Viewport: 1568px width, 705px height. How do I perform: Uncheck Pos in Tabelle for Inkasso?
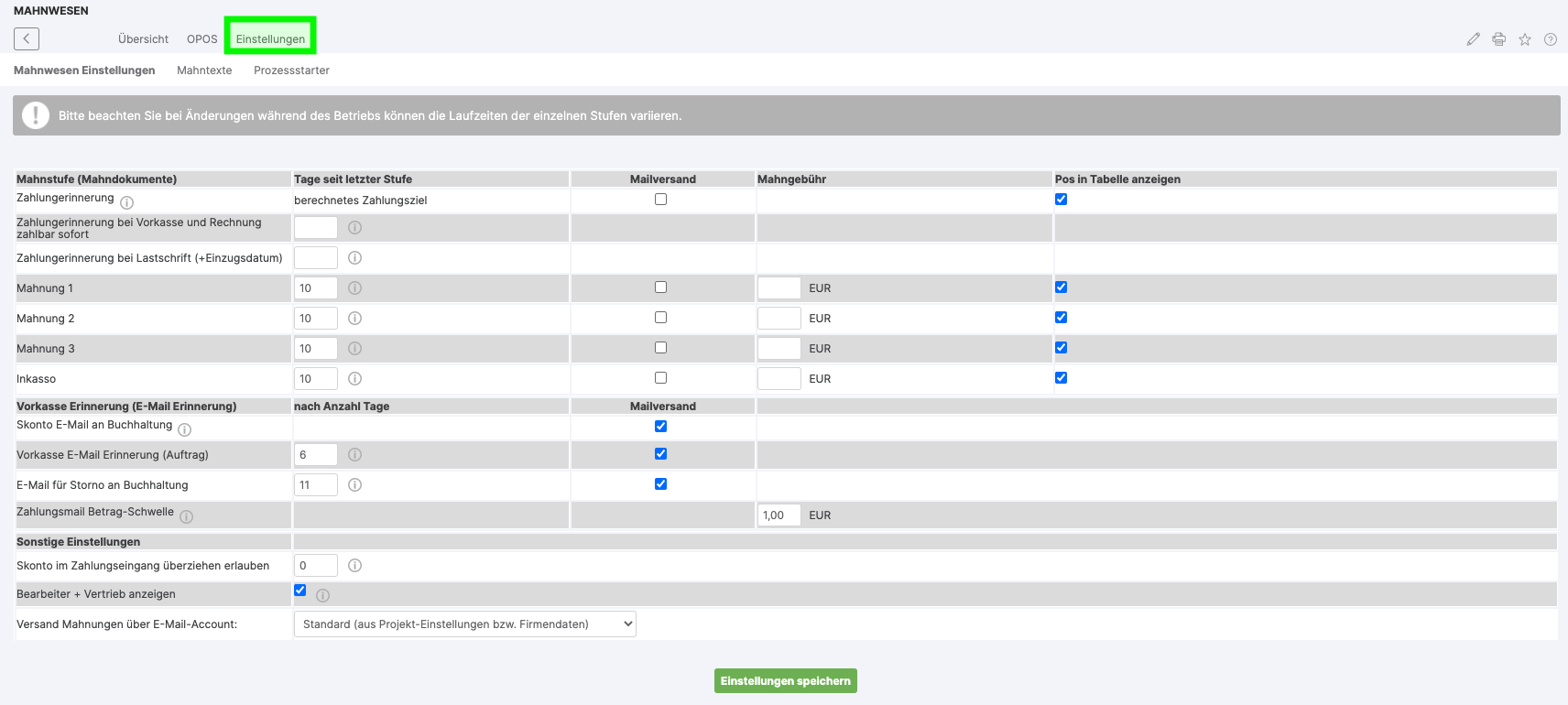(x=1061, y=378)
